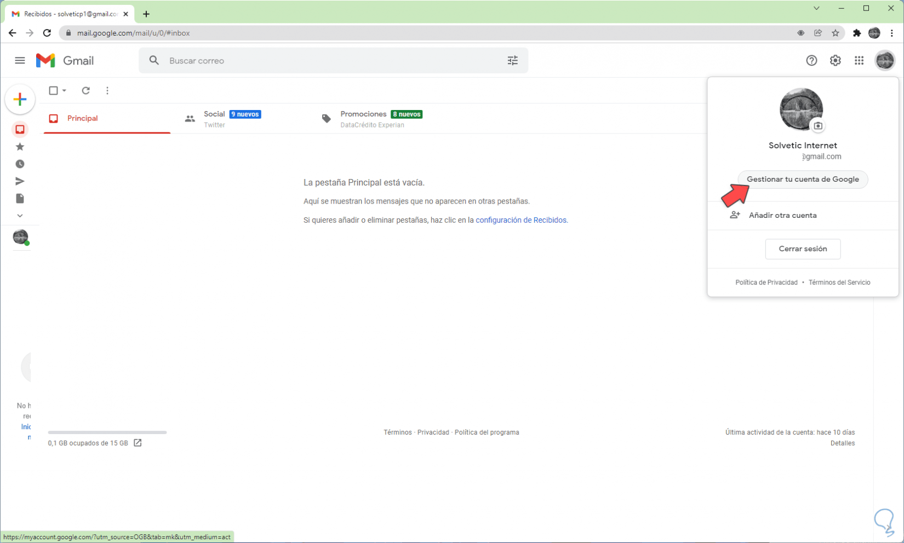Open Chrome three-dot menu
Image resolution: width=904 pixels, height=543 pixels.
pyautogui.click(x=892, y=33)
